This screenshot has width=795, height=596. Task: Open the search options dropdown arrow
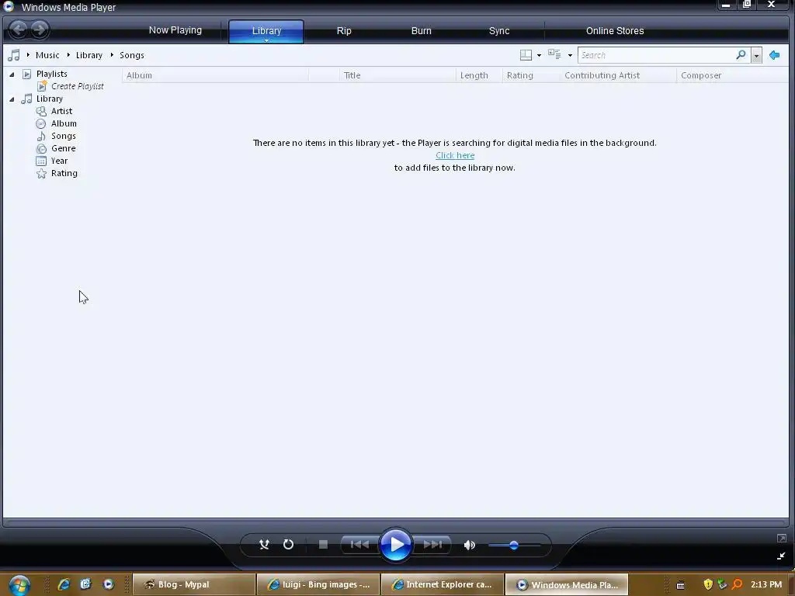(x=756, y=55)
